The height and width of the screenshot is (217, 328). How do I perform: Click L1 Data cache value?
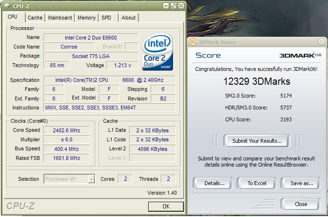(152, 130)
